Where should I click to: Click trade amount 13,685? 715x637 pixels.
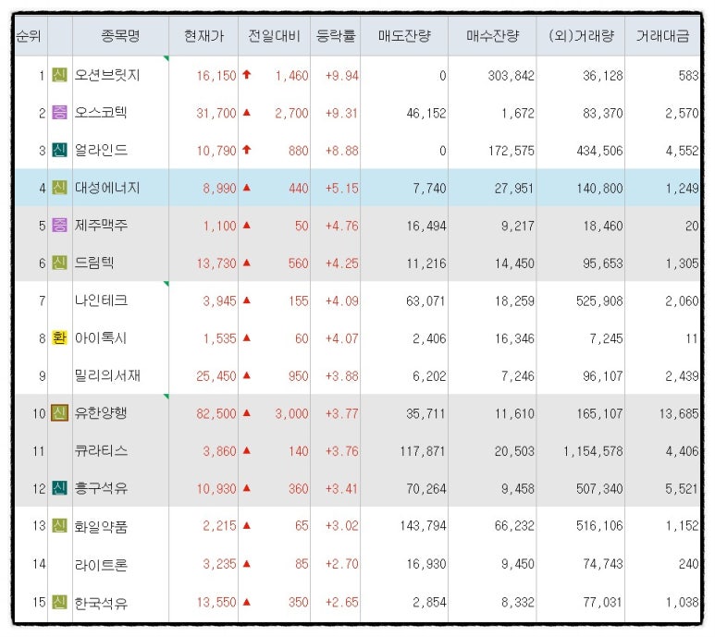point(679,414)
